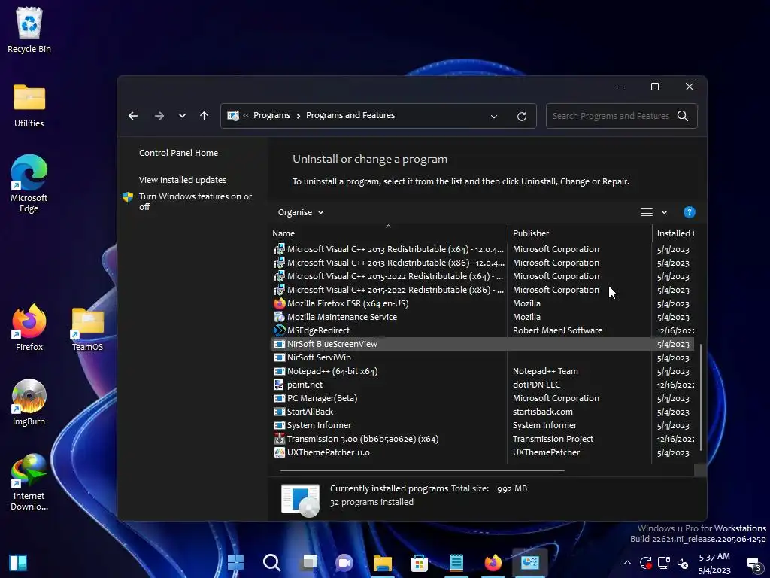This screenshot has width=770, height=578.
Task: Select Transmission 3.00 (x64) entry
Action: click(362, 439)
